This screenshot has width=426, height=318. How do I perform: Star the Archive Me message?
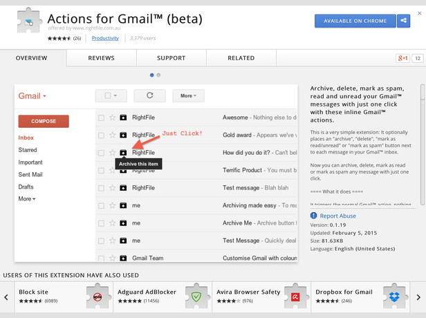point(112,223)
